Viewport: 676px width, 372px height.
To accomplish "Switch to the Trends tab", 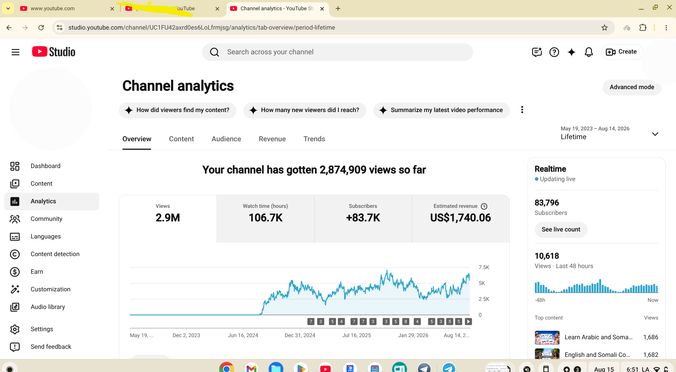I will (314, 139).
